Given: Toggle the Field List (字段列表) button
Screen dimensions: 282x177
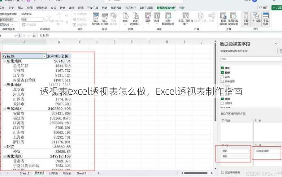Looking at the screenshot, I should (246, 19).
